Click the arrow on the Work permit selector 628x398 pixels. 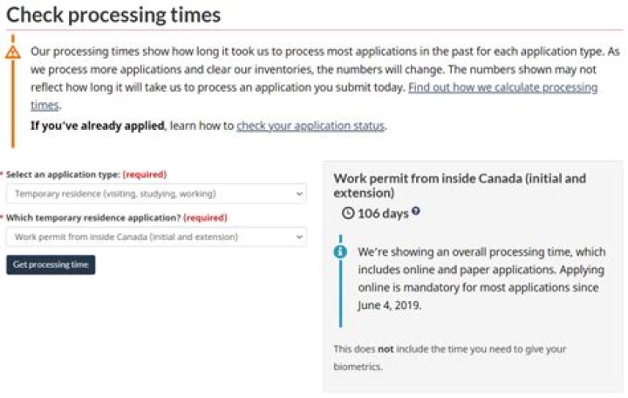click(x=299, y=237)
